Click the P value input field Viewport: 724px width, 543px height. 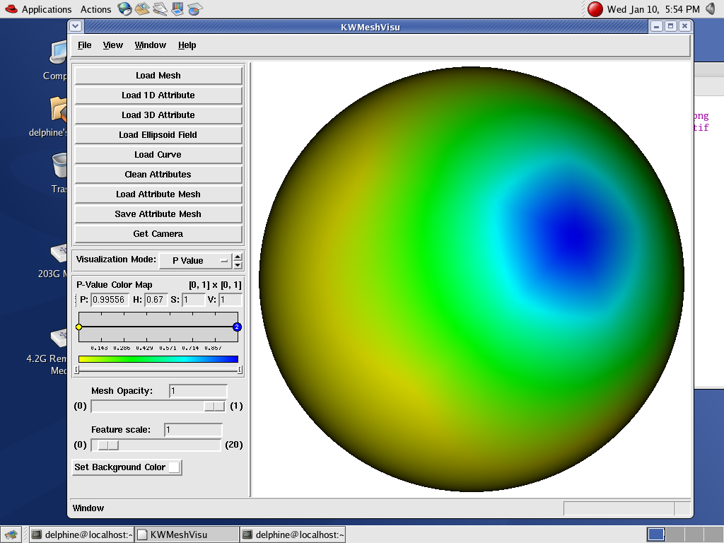pyautogui.click(x=110, y=300)
